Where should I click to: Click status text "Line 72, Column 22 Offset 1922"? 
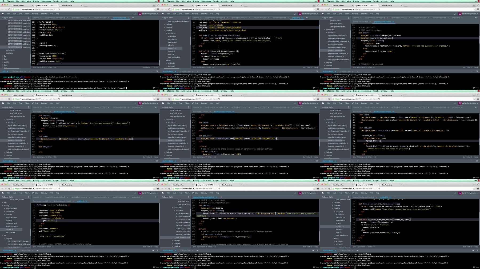point(365,157)
